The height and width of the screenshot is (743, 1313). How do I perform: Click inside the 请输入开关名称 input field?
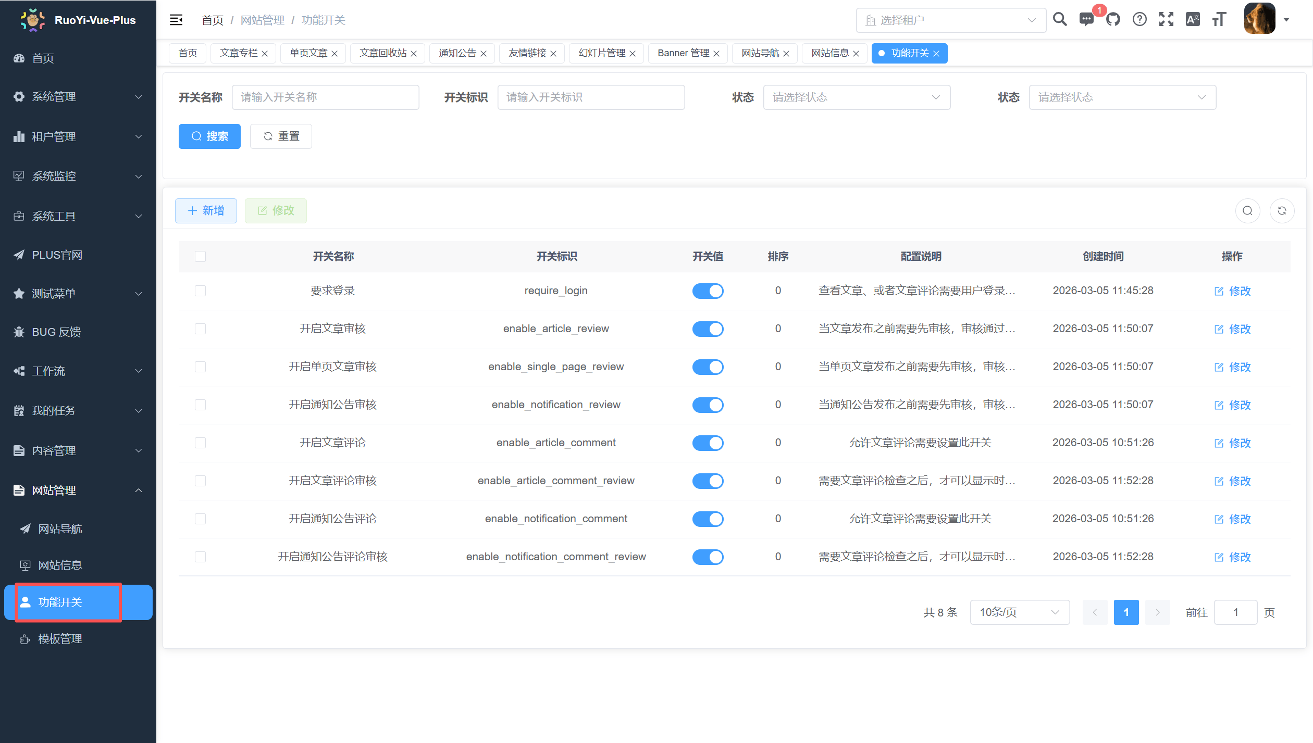(326, 97)
